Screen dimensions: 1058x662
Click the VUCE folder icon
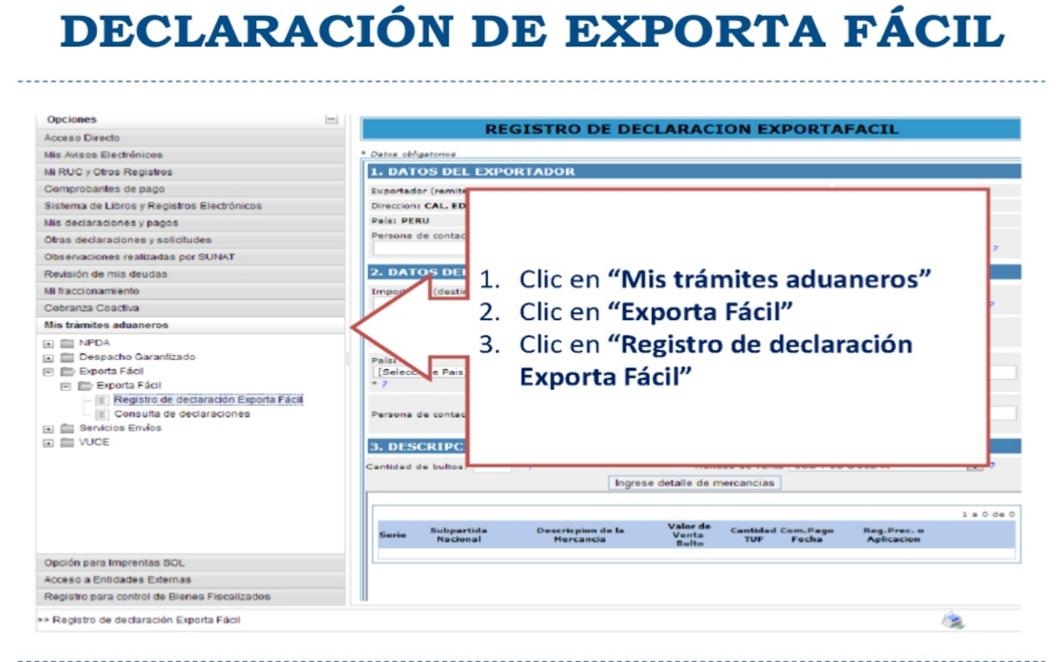(x=69, y=441)
